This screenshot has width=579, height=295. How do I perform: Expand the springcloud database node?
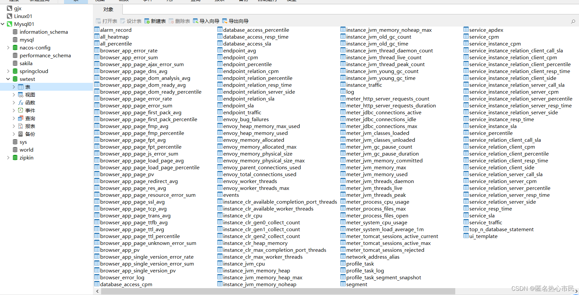pyautogui.click(x=8, y=71)
